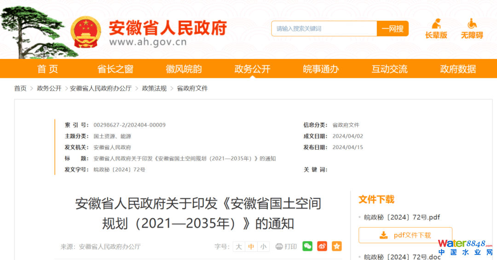This screenshot has height=260, width=497.
Task: Open the 无障碍 accessibility icon
Action: click(472, 24)
